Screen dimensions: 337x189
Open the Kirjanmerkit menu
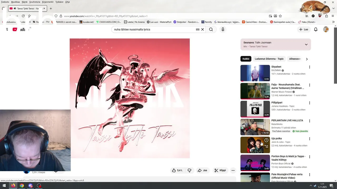tap(48, 2)
